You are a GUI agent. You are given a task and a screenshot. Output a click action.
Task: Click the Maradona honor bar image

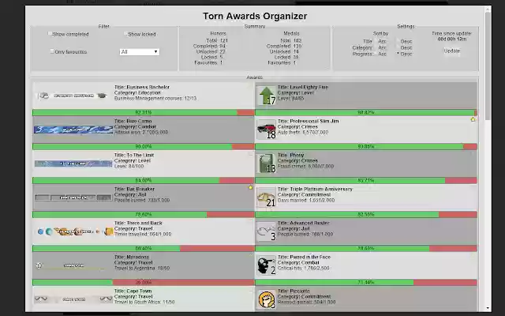click(73, 265)
